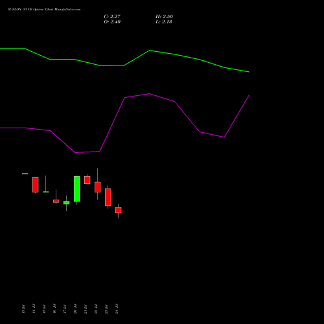Select the red candlestick for 14 Jul
This screenshot has width=324, height=324.
[36, 185]
